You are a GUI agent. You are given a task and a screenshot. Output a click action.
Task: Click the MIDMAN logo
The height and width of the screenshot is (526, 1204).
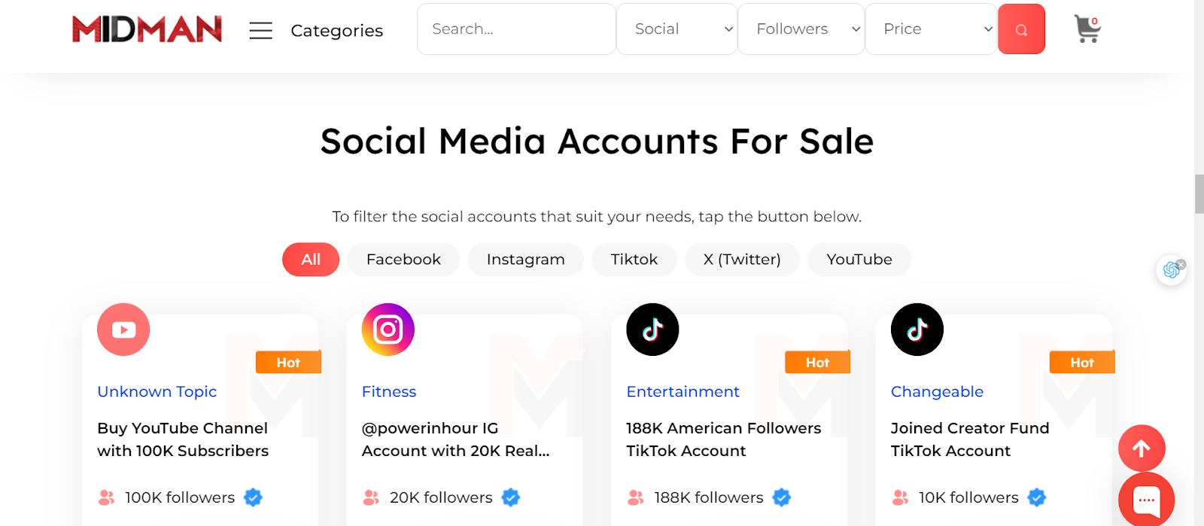147,29
